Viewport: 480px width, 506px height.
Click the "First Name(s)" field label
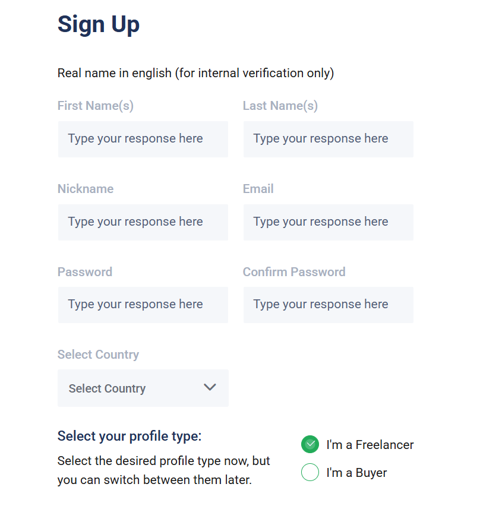(96, 106)
